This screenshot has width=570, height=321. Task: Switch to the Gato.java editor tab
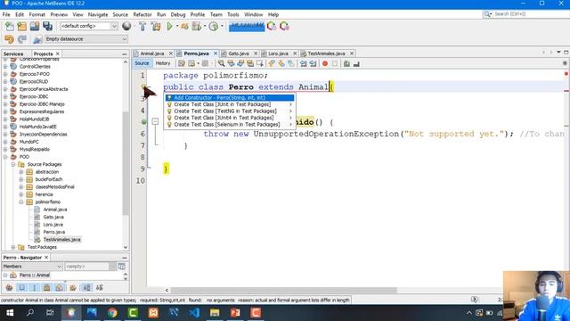[239, 53]
